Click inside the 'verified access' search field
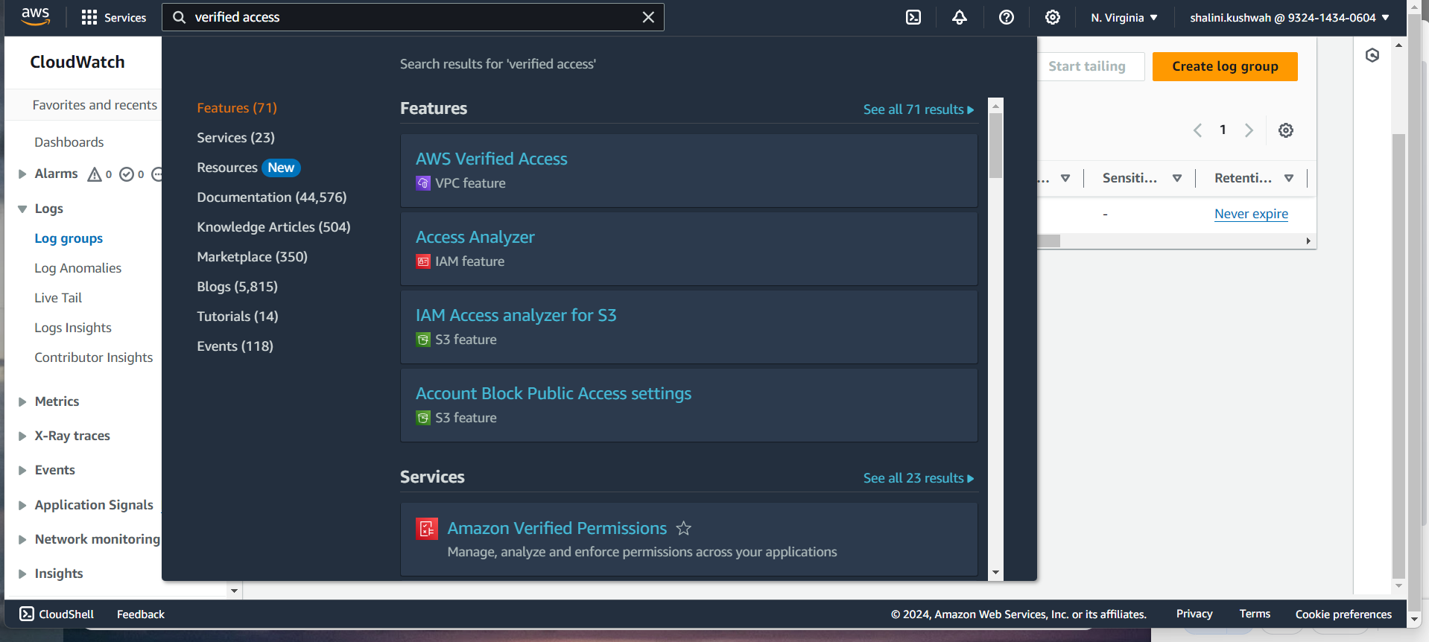Screen dimensions: 1429x642 pos(414,17)
